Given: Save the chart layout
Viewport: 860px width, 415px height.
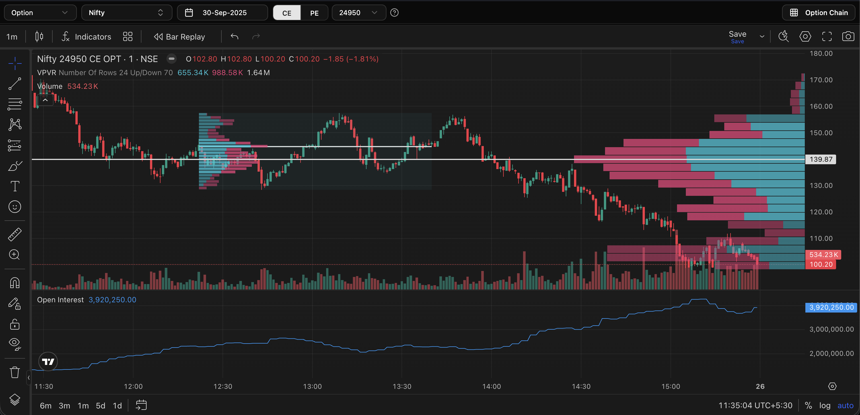Looking at the screenshot, I should pyautogui.click(x=737, y=37).
